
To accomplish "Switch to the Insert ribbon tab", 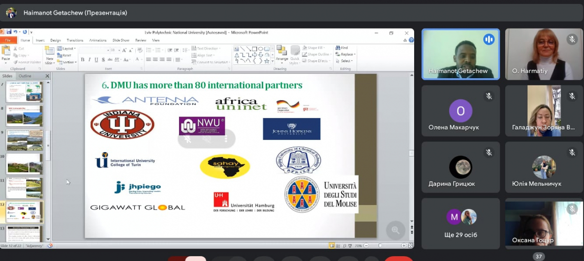I will point(40,40).
